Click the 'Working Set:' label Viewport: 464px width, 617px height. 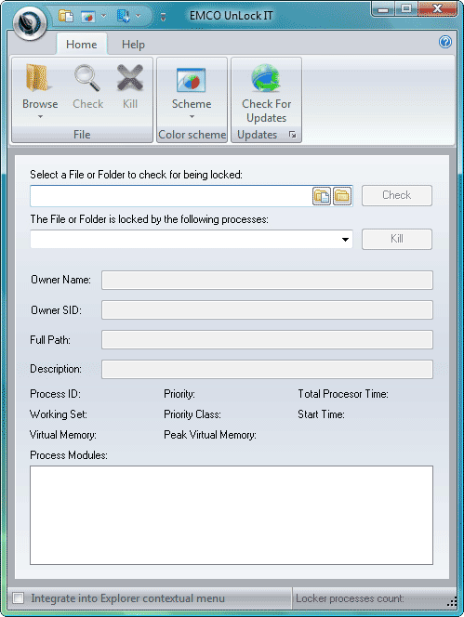coord(59,414)
